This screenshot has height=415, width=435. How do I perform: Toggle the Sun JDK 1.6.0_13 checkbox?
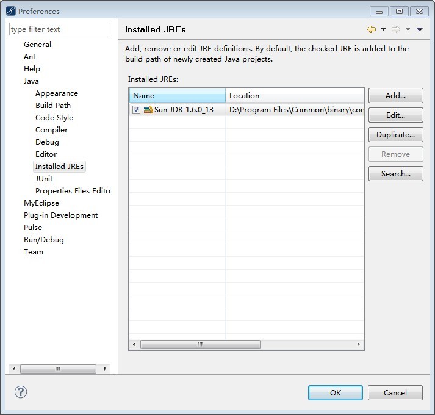coord(136,110)
